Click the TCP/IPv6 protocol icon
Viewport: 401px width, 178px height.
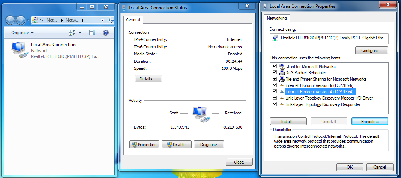(282, 85)
